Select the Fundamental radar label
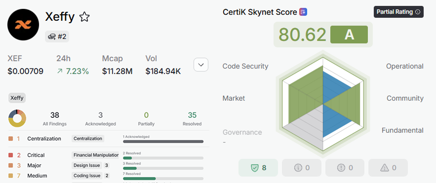 (x=402, y=130)
